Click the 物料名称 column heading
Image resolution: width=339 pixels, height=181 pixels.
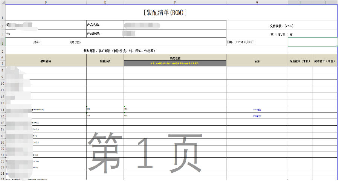coord(46,61)
